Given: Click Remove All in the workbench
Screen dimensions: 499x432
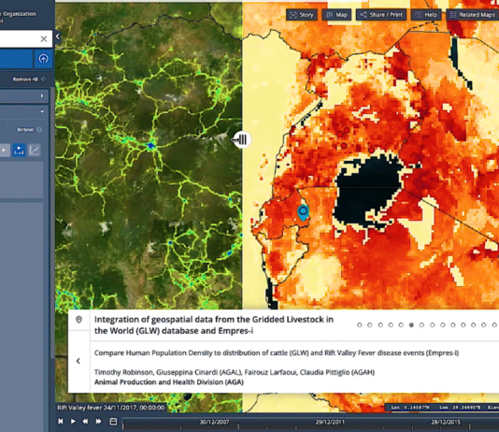Looking at the screenshot, I should 29,79.
